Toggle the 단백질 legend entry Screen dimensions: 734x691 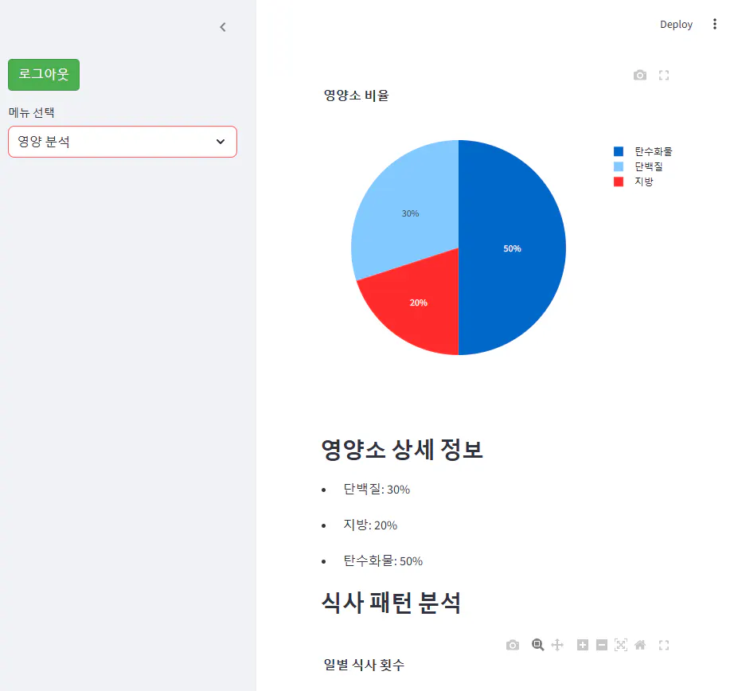[638, 166]
